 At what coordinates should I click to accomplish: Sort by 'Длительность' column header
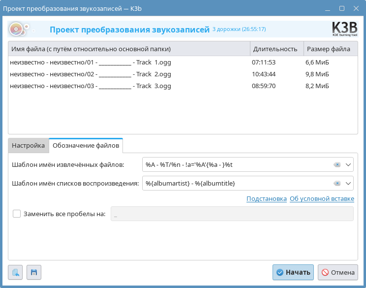274,49
